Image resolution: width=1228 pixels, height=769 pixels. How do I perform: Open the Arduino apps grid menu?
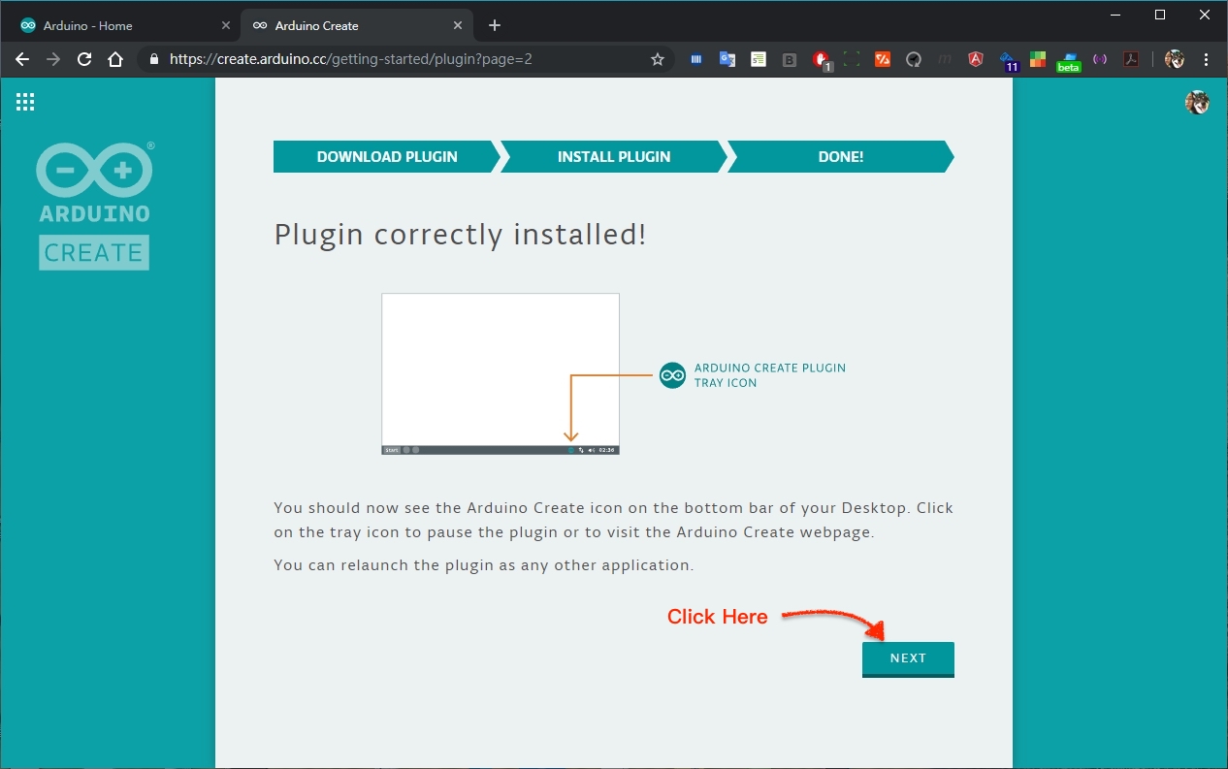pos(25,102)
